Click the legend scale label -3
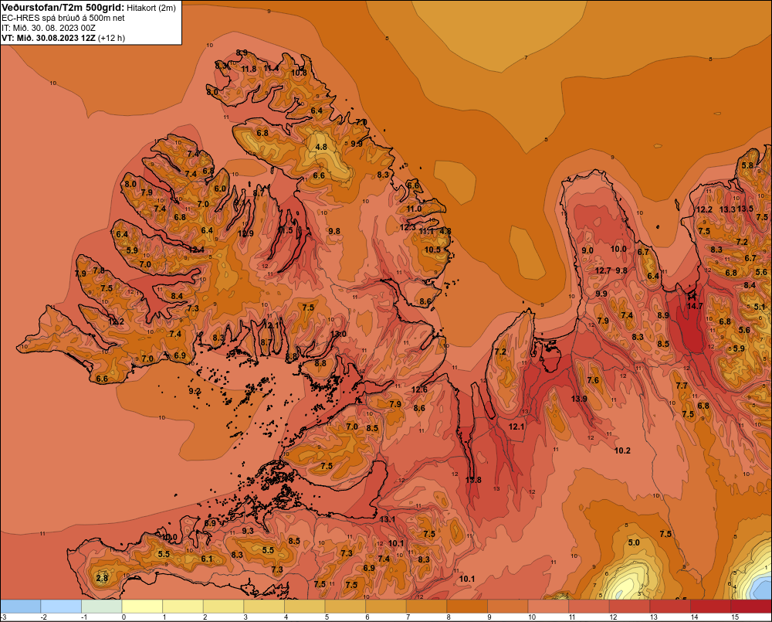 pyautogui.click(x=4, y=617)
